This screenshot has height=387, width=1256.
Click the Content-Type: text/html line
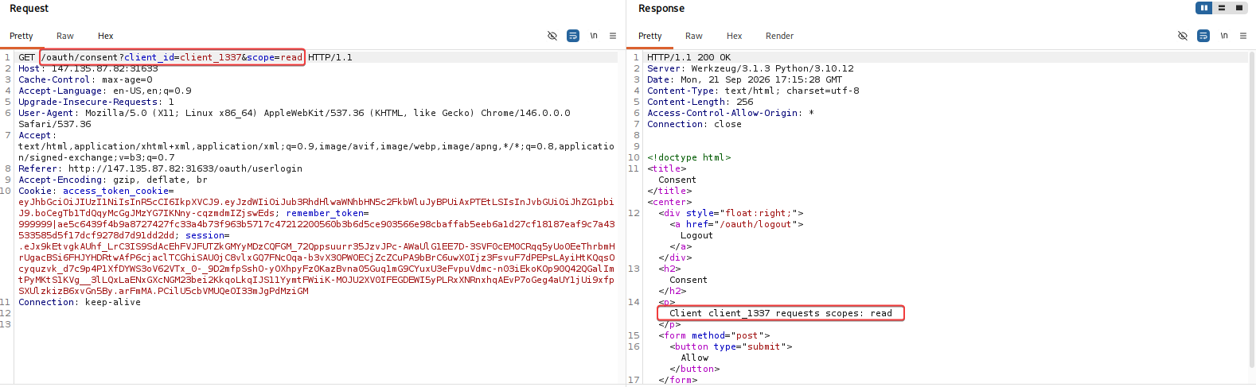tap(754, 91)
